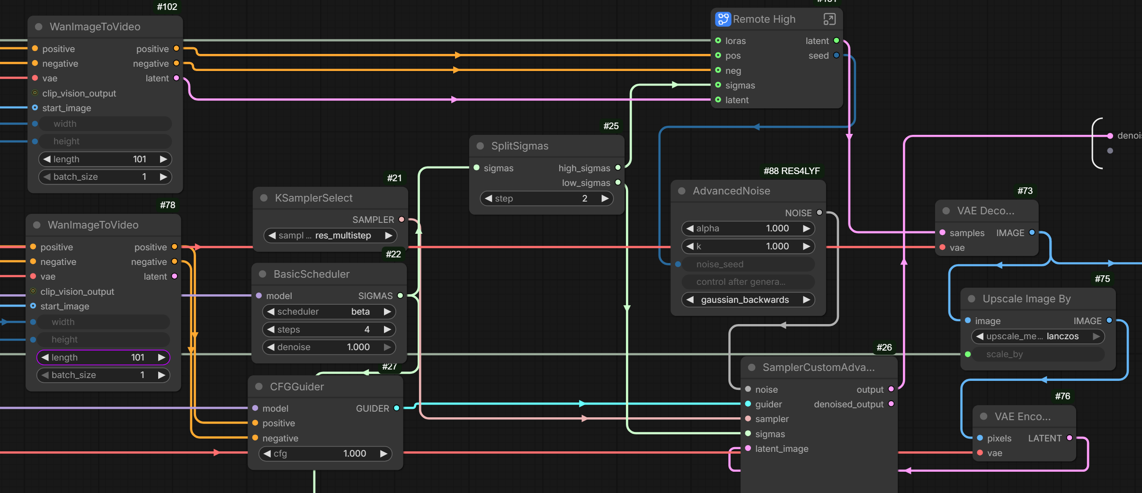Click the seed output socket on Remote High
Image resolution: width=1142 pixels, height=493 pixels.
[x=837, y=55]
